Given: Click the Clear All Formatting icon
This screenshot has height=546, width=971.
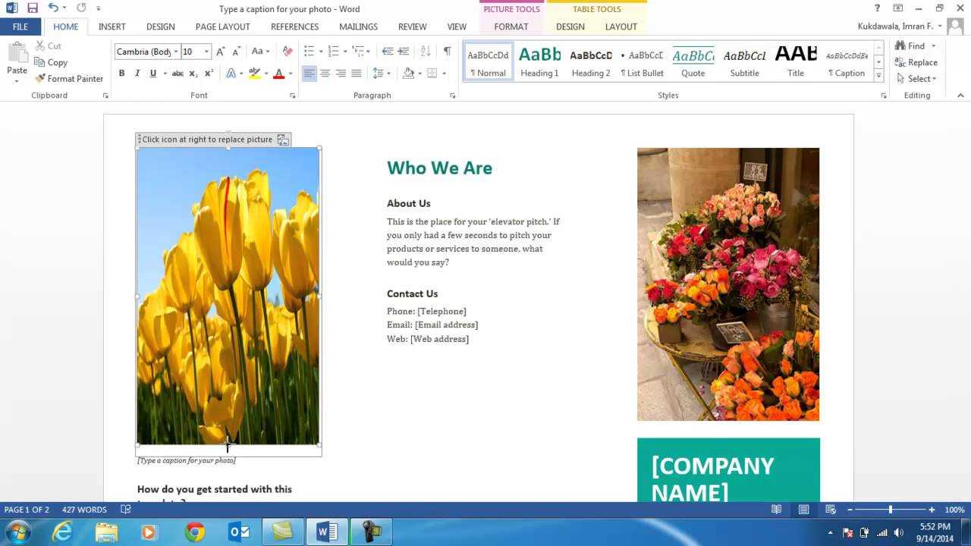Looking at the screenshot, I should coord(287,52).
